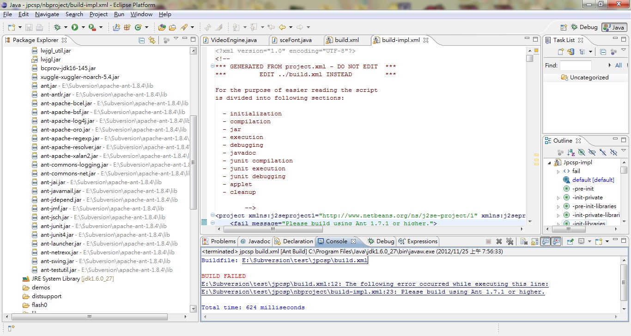The image size is (631, 336).
Task: Click the Pin Console icon
Action: pyautogui.click(x=570, y=241)
